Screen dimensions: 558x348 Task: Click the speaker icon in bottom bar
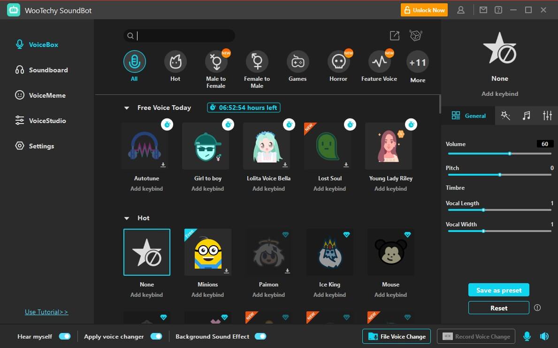[x=544, y=336]
